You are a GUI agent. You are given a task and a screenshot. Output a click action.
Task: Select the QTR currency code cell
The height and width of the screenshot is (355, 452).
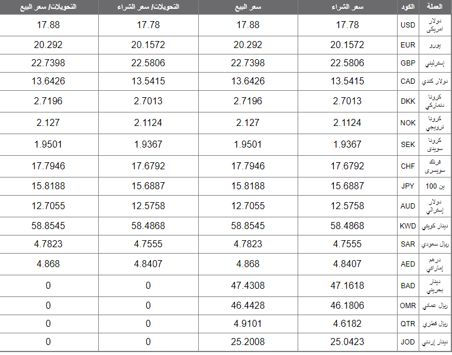pyautogui.click(x=408, y=324)
